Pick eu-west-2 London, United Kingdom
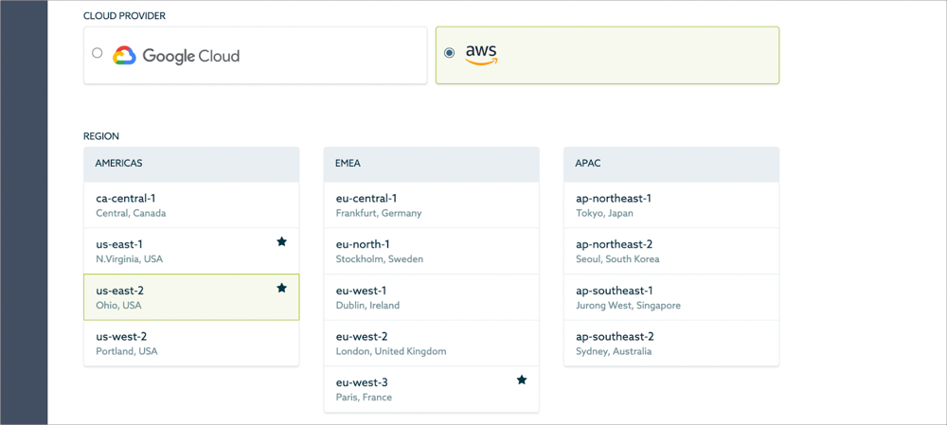Screen dimensions: 947x425 tap(431, 344)
